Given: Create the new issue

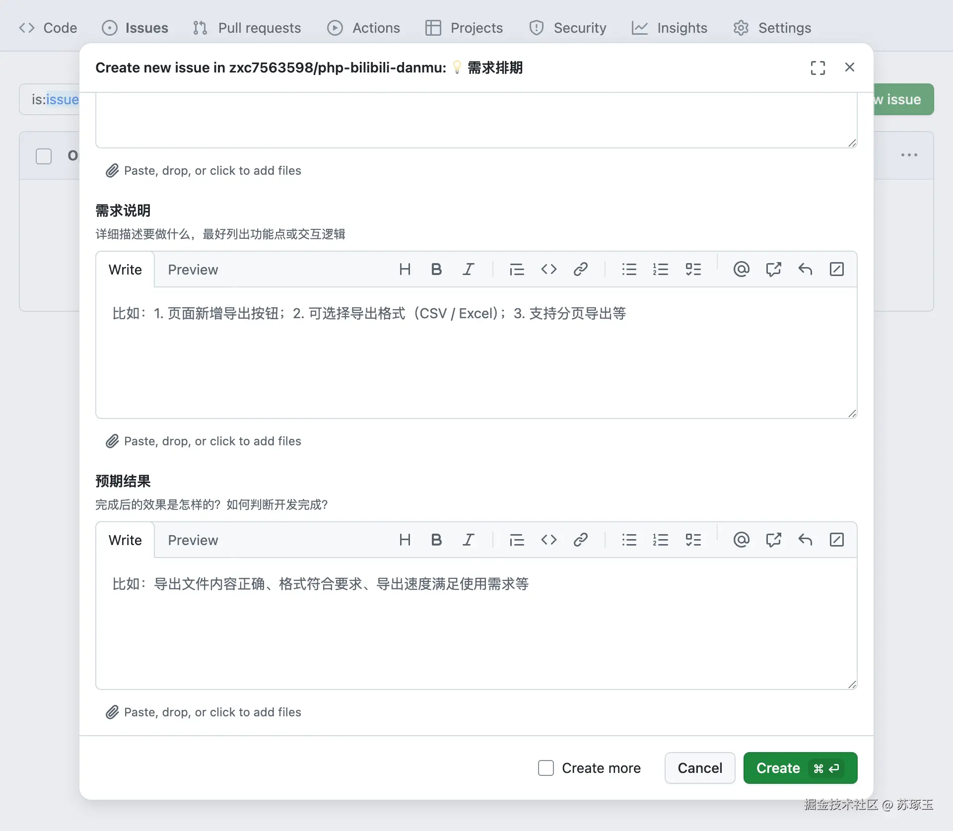Looking at the screenshot, I should pyautogui.click(x=777, y=768).
